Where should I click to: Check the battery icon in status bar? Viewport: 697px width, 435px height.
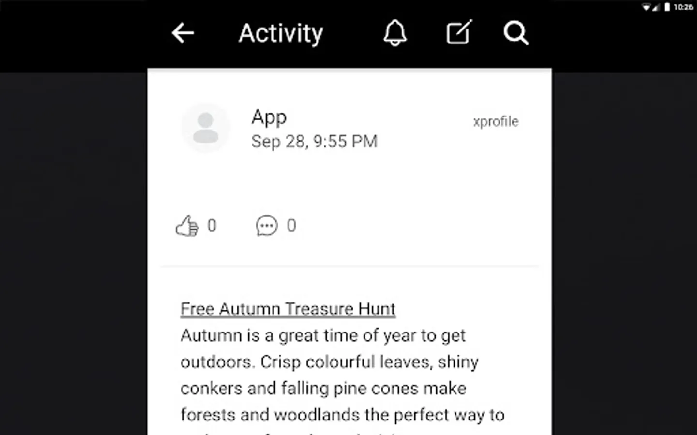(x=667, y=7)
